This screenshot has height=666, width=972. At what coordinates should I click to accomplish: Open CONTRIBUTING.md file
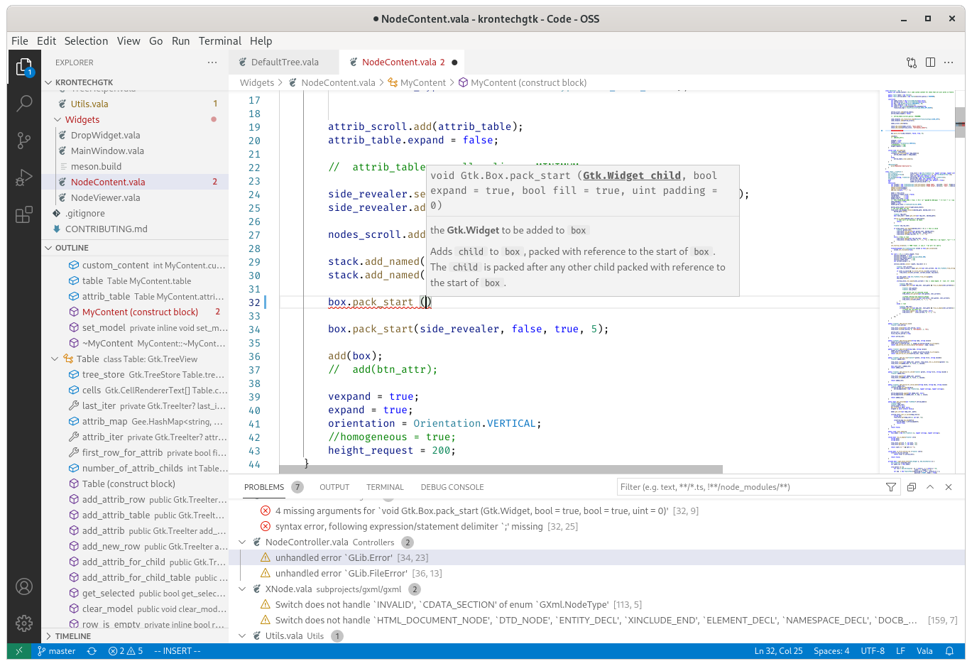135,229
